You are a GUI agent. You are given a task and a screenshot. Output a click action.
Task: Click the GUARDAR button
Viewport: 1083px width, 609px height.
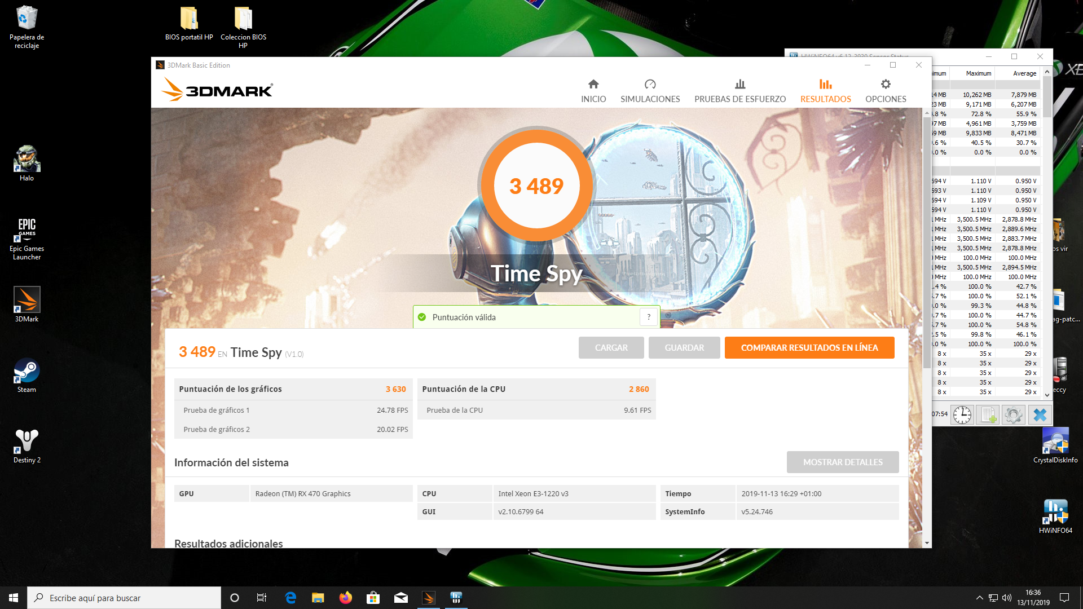[x=684, y=347]
